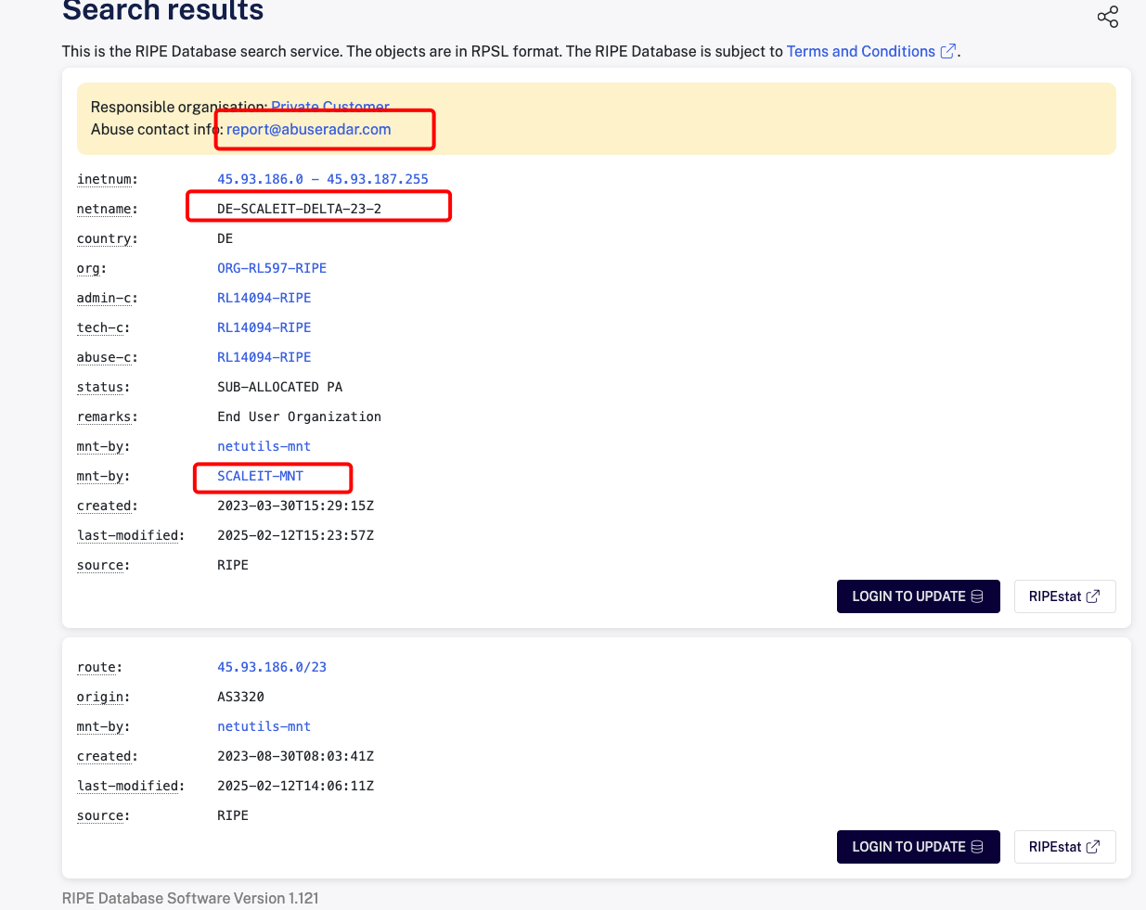Screen dimensions: 1146x910
Task: Open the SCALEIT-MNT maintainer link
Action: [x=260, y=476]
